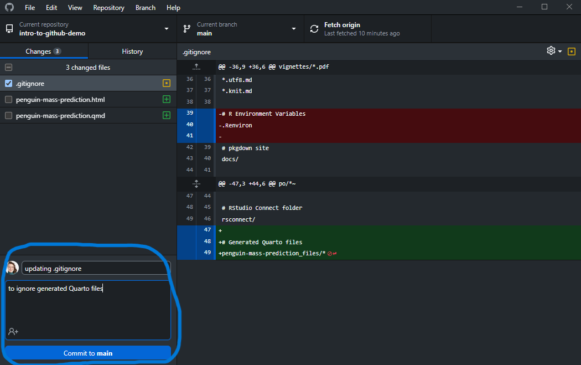Open the Repository menu
This screenshot has width=581, height=365.
(x=108, y=8)
